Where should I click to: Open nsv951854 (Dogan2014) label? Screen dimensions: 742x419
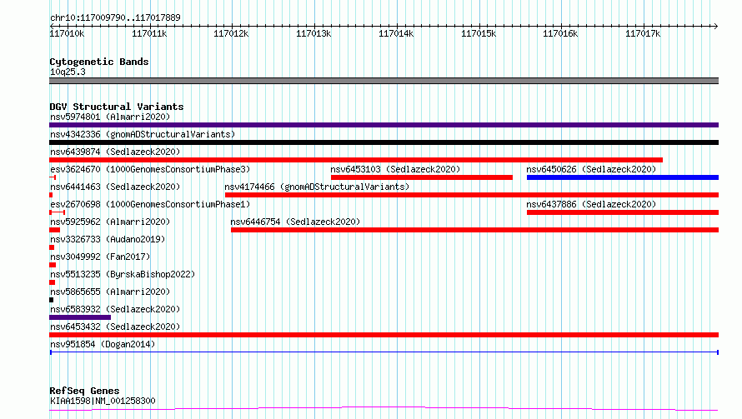103,344
